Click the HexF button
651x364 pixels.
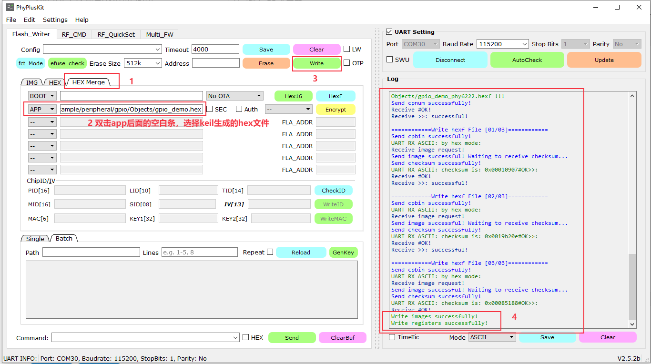[336, 96]
